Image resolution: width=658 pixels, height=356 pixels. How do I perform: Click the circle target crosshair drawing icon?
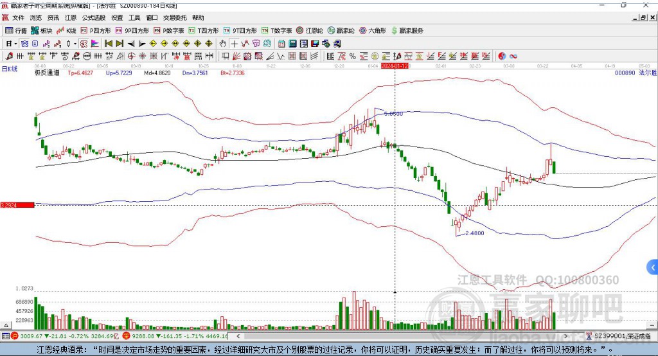click(x=131, y=57)
